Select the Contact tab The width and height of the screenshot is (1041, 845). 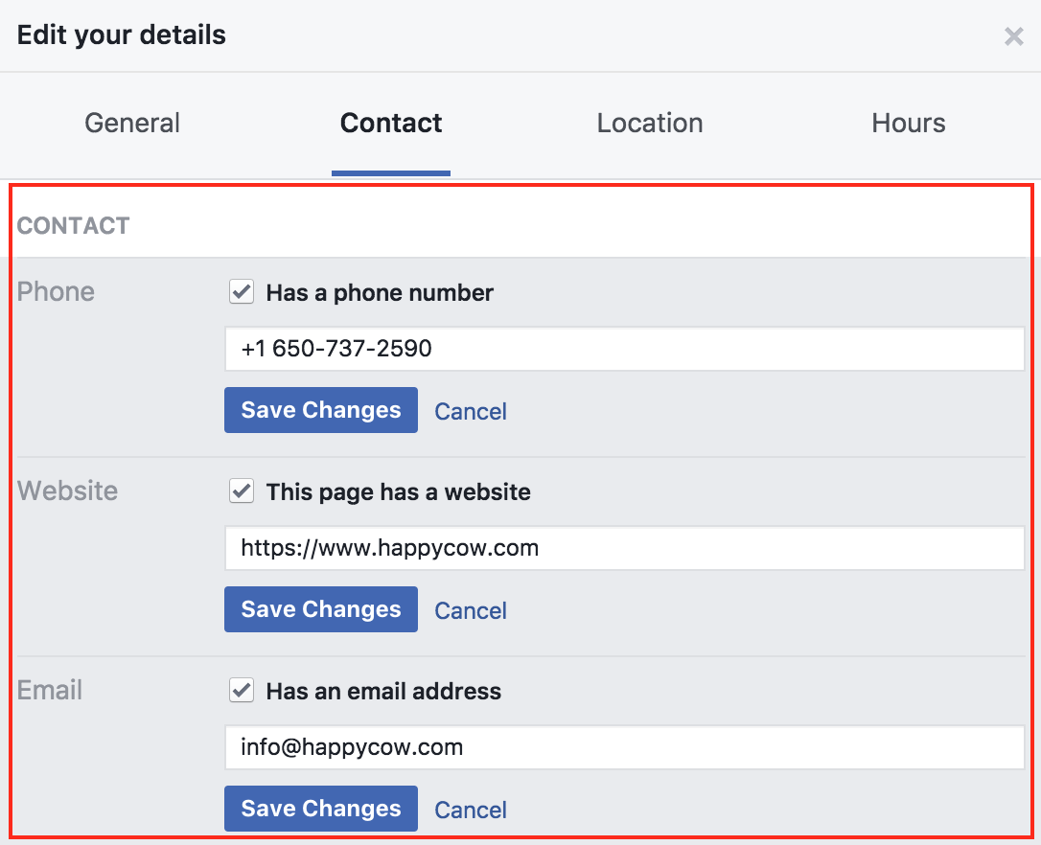coord(391,123)
